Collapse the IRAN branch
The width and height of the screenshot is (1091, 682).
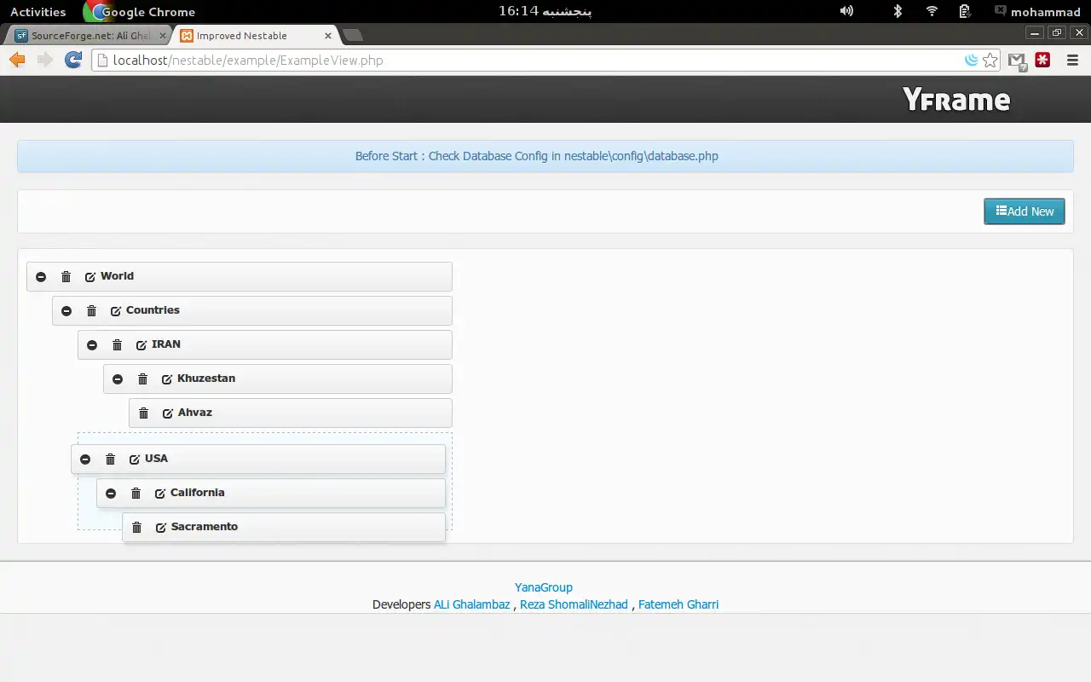pos(92,344)
